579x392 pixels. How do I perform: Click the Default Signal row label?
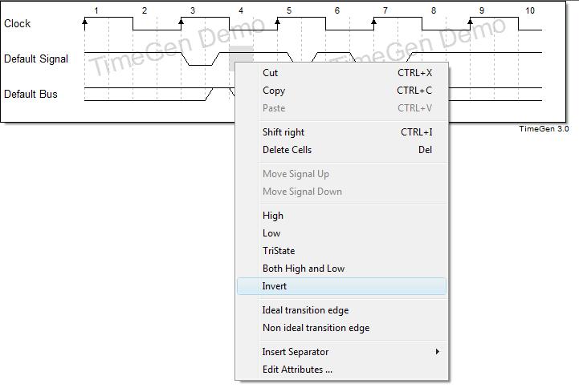[x=36, y=59]
